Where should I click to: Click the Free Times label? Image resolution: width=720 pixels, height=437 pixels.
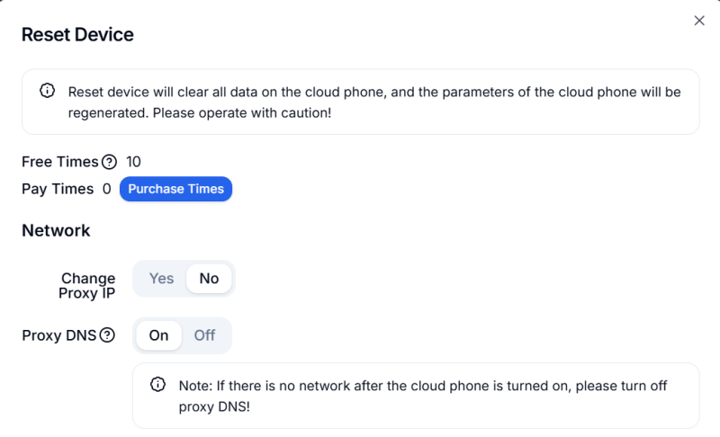coord(59,162)
